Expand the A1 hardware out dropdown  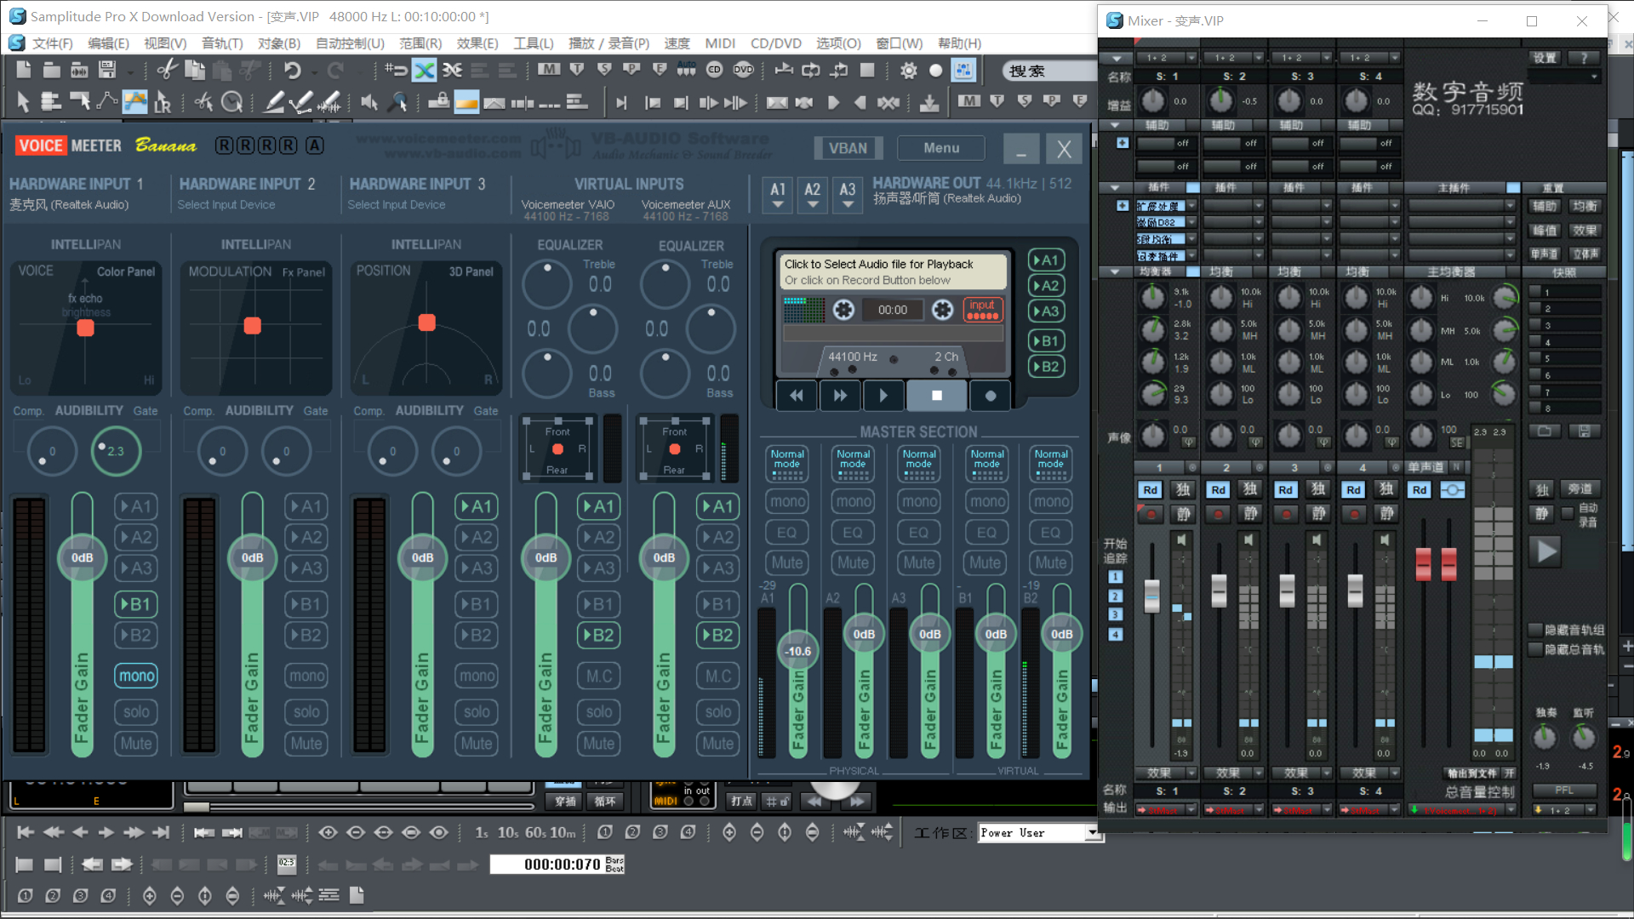tap(778, 195)
